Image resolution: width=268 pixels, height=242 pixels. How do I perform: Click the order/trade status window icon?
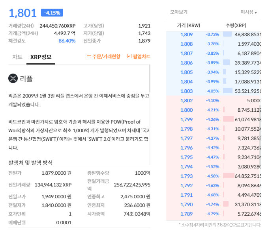pos(89,56)
